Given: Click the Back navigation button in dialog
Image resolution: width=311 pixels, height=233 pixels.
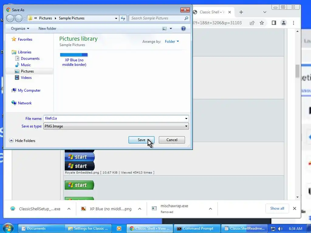Looking at the screenshot, I should click(x=10, y=18).
